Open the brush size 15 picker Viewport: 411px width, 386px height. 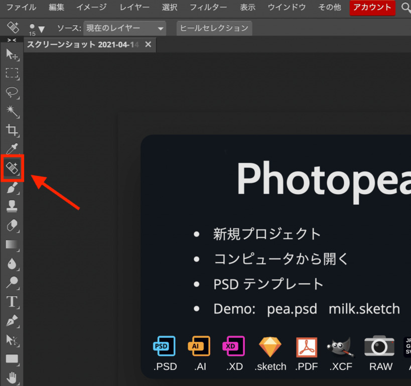click(37, 29)
